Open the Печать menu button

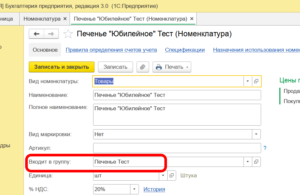click(172, 67)
